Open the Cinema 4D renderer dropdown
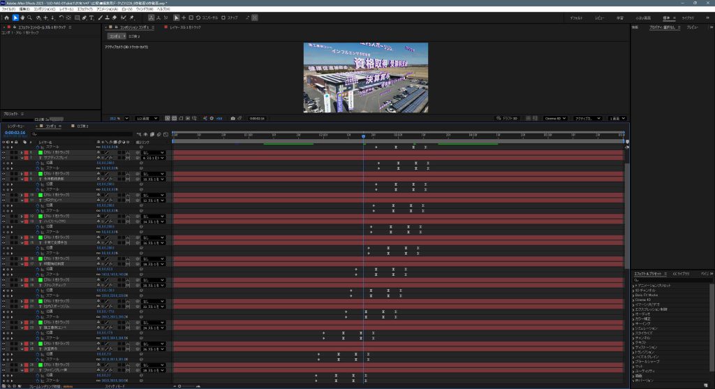715x389 pixels. pos(556,118)
